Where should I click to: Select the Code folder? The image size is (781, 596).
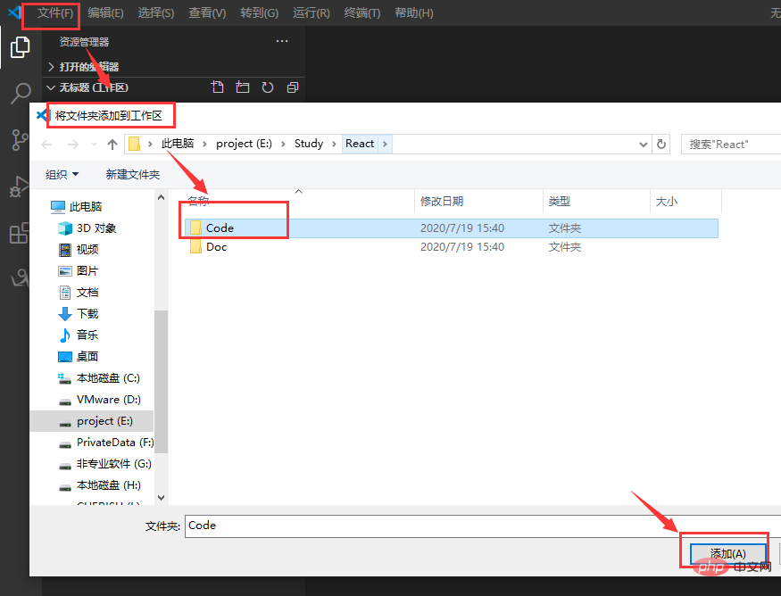(x=451, y=228)
